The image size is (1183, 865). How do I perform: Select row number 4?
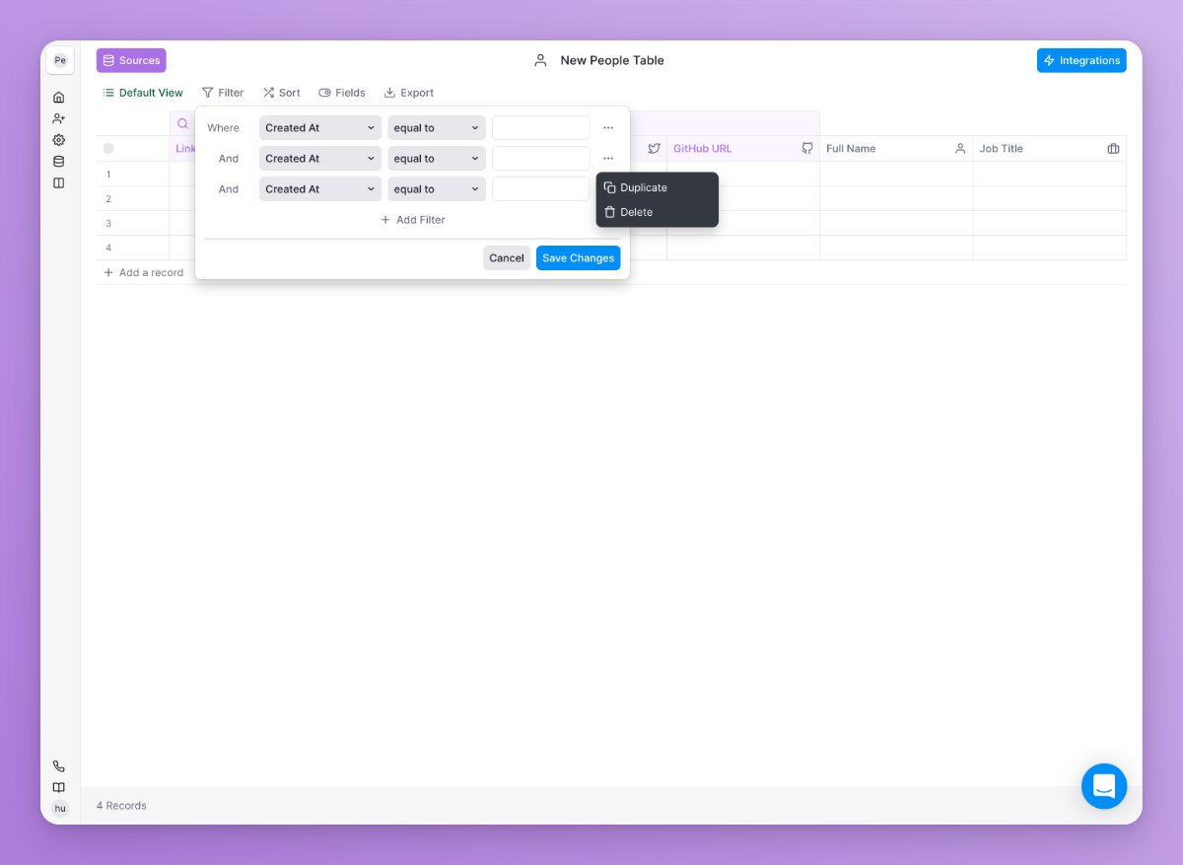pyautogui.click(x=108, y=249)
